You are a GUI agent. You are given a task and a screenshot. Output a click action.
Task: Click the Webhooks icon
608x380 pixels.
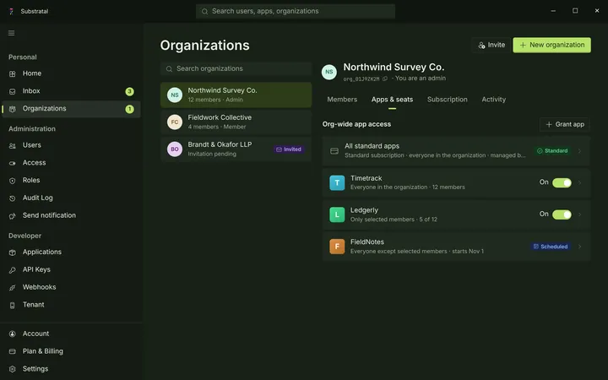pyautogui.click(x=13, y=288)
